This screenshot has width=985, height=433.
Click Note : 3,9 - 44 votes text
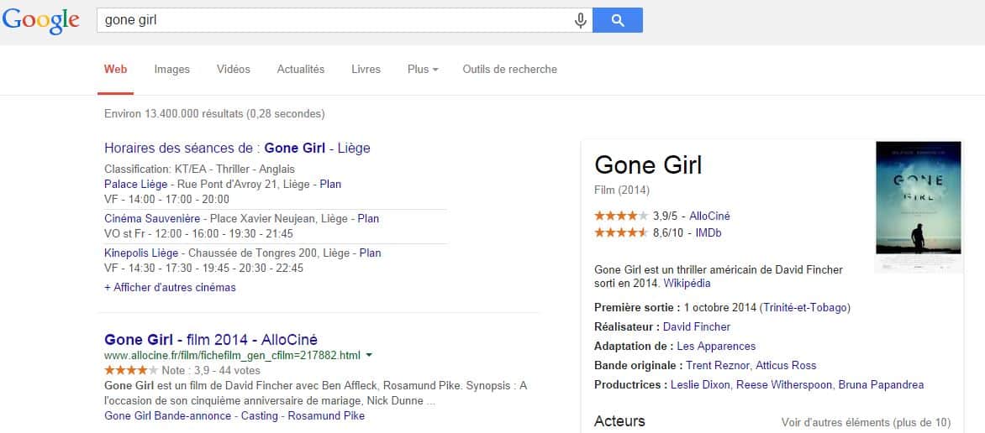(x=210, y=370)
